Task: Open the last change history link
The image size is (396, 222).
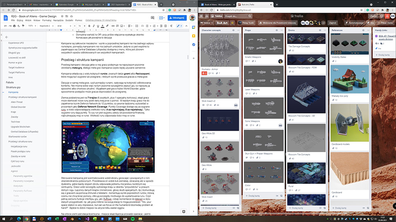Action: pyautogui.click(x=101, y=21)
